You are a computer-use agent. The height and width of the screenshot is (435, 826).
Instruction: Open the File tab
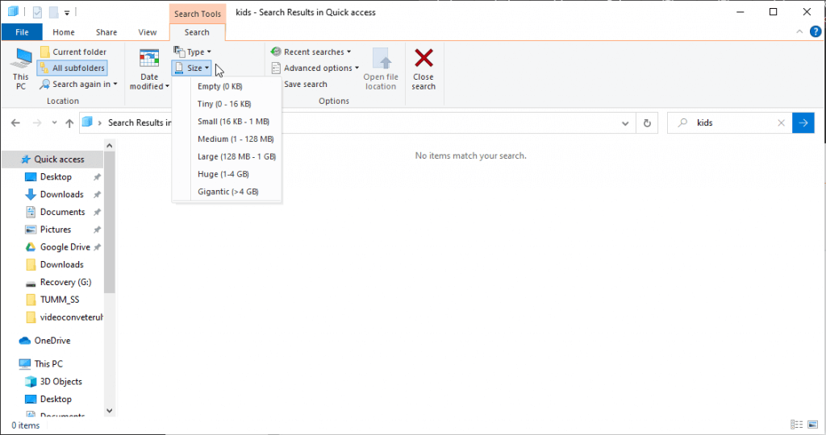[22, 32]
